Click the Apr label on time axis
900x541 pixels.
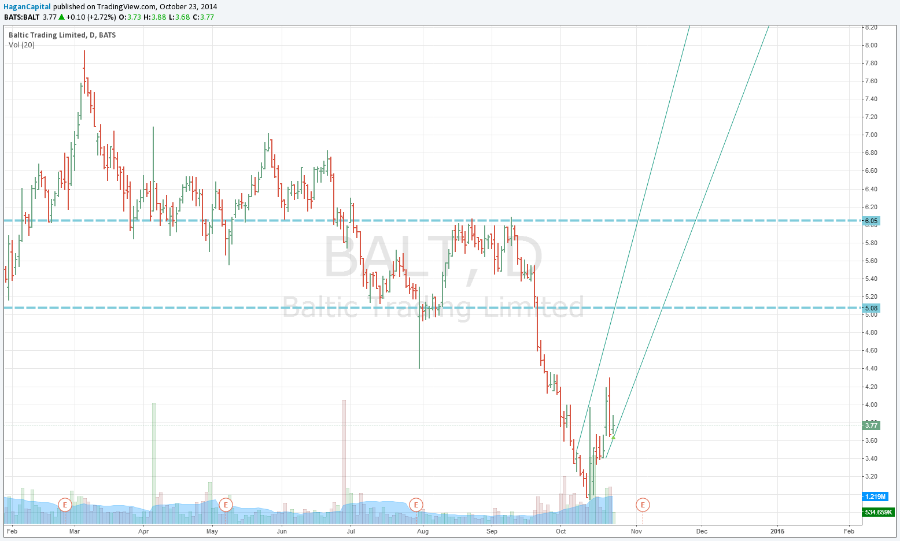(x=143, y=531)
